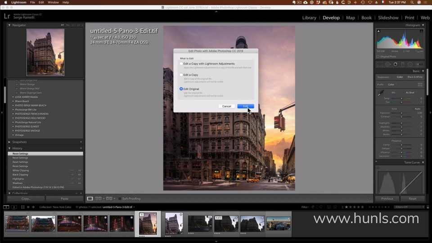Switch to the Library module
This screenshot has height=243, width=432.
coord(309,18)
